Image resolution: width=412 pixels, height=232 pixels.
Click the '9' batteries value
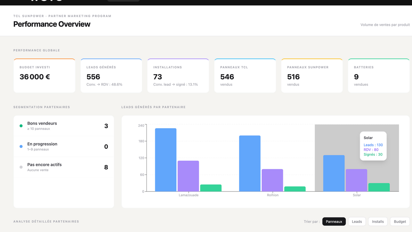coord(356,77)
